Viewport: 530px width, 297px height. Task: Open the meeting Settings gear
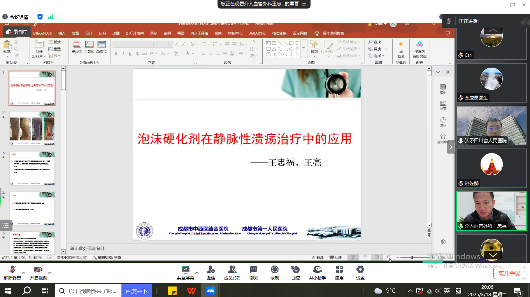(x=360, y=270)
